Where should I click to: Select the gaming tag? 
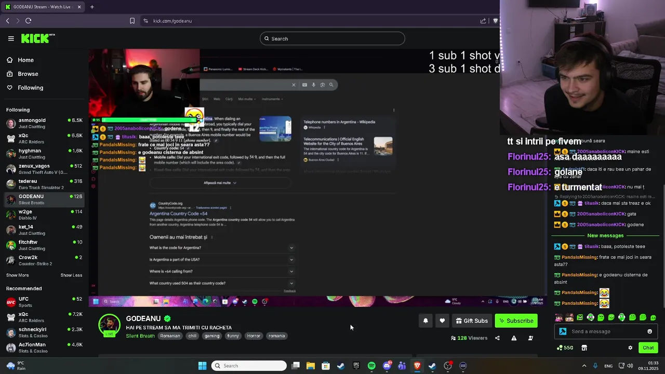click(x=212, y=336)
